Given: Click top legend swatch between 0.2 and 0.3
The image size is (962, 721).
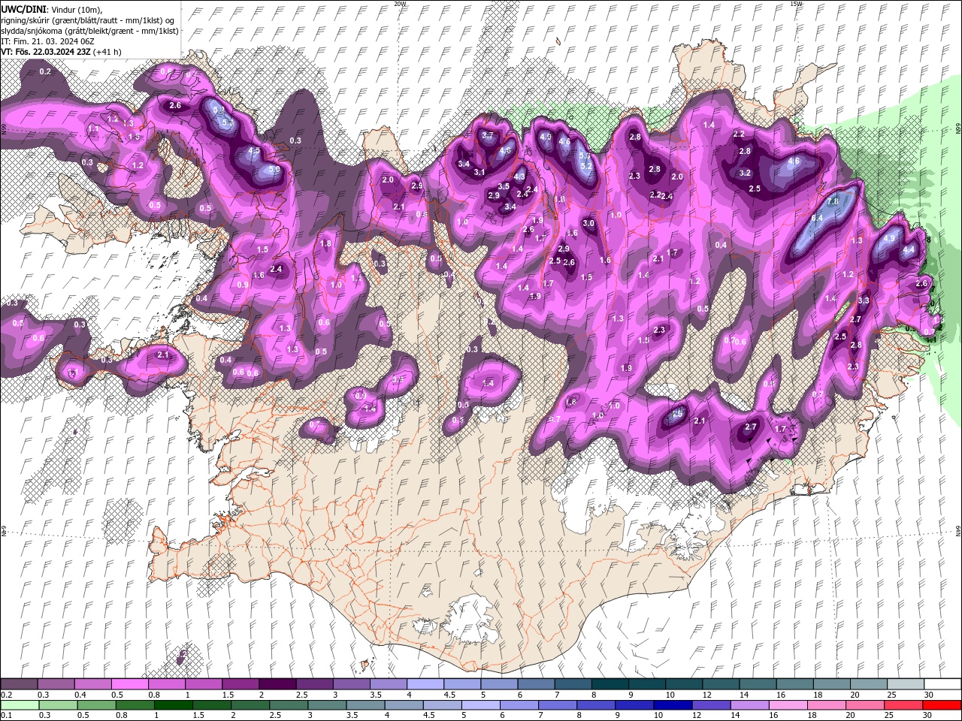Looking at the screenshot, I should point(19,684).
